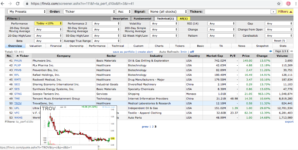Click the export link

pyautogui.click(x=289, y=122)
